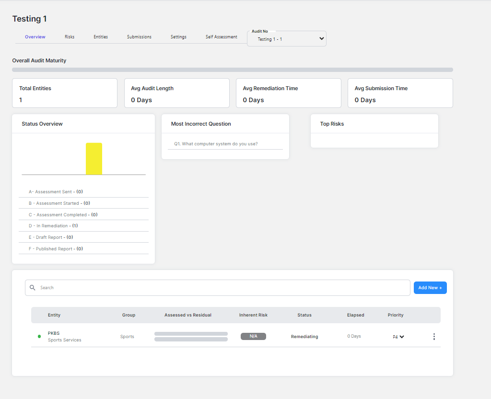Click the Audit No chevron arrow
This screenshot has height=399, width=491.
[x=321, y=38]
